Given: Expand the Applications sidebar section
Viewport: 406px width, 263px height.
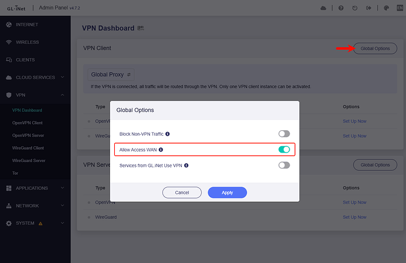Looking at the screenshot, I should (x=35, y=188).
